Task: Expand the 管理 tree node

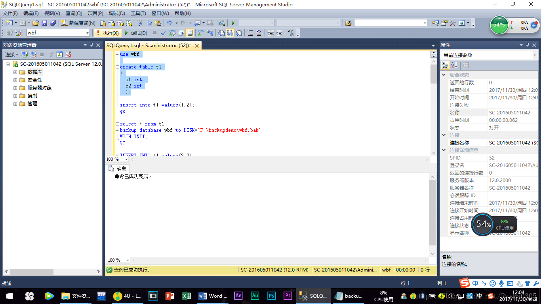Action: click(15, 104)
